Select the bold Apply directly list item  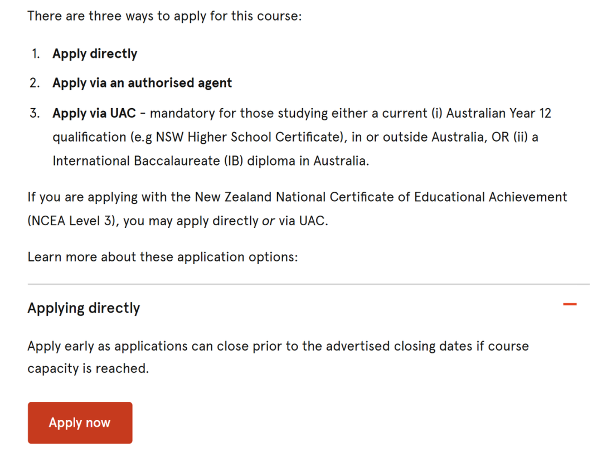pyautogui.click(x=95, y=54)
